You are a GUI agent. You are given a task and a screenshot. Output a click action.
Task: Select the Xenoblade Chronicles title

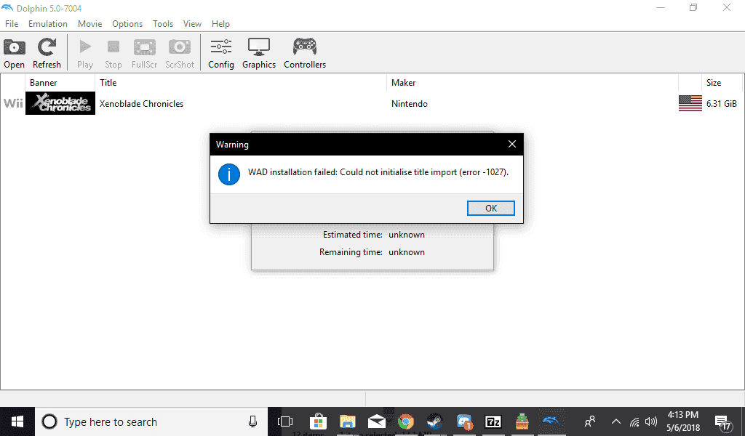tap(141, 104)
